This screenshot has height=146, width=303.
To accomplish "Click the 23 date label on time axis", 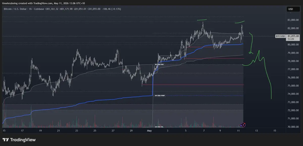I will (x=77, y=131).
